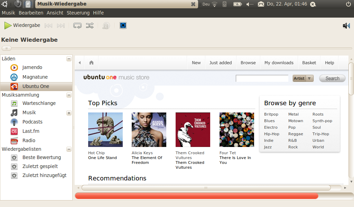Browse the Britpop genre

271,115
